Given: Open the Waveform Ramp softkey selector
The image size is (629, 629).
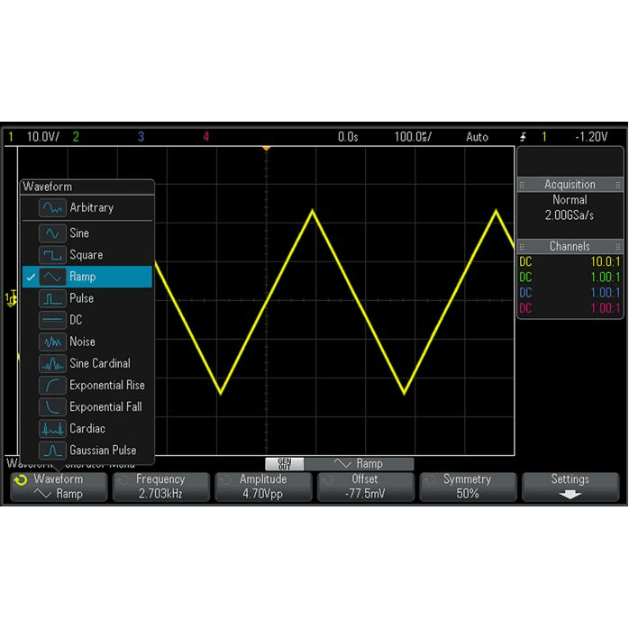Looking at the screenshot, I should point(59,487).
